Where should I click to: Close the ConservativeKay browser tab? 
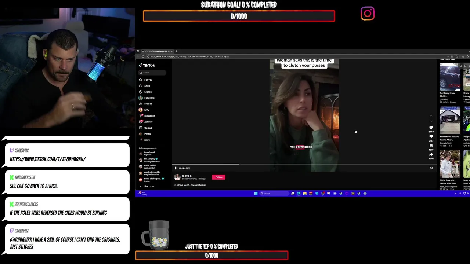pos(171,51)
